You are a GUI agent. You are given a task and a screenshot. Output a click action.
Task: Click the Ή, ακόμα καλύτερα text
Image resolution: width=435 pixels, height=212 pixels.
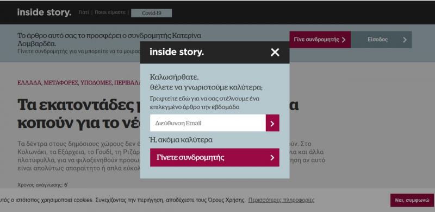coord(181,140)
